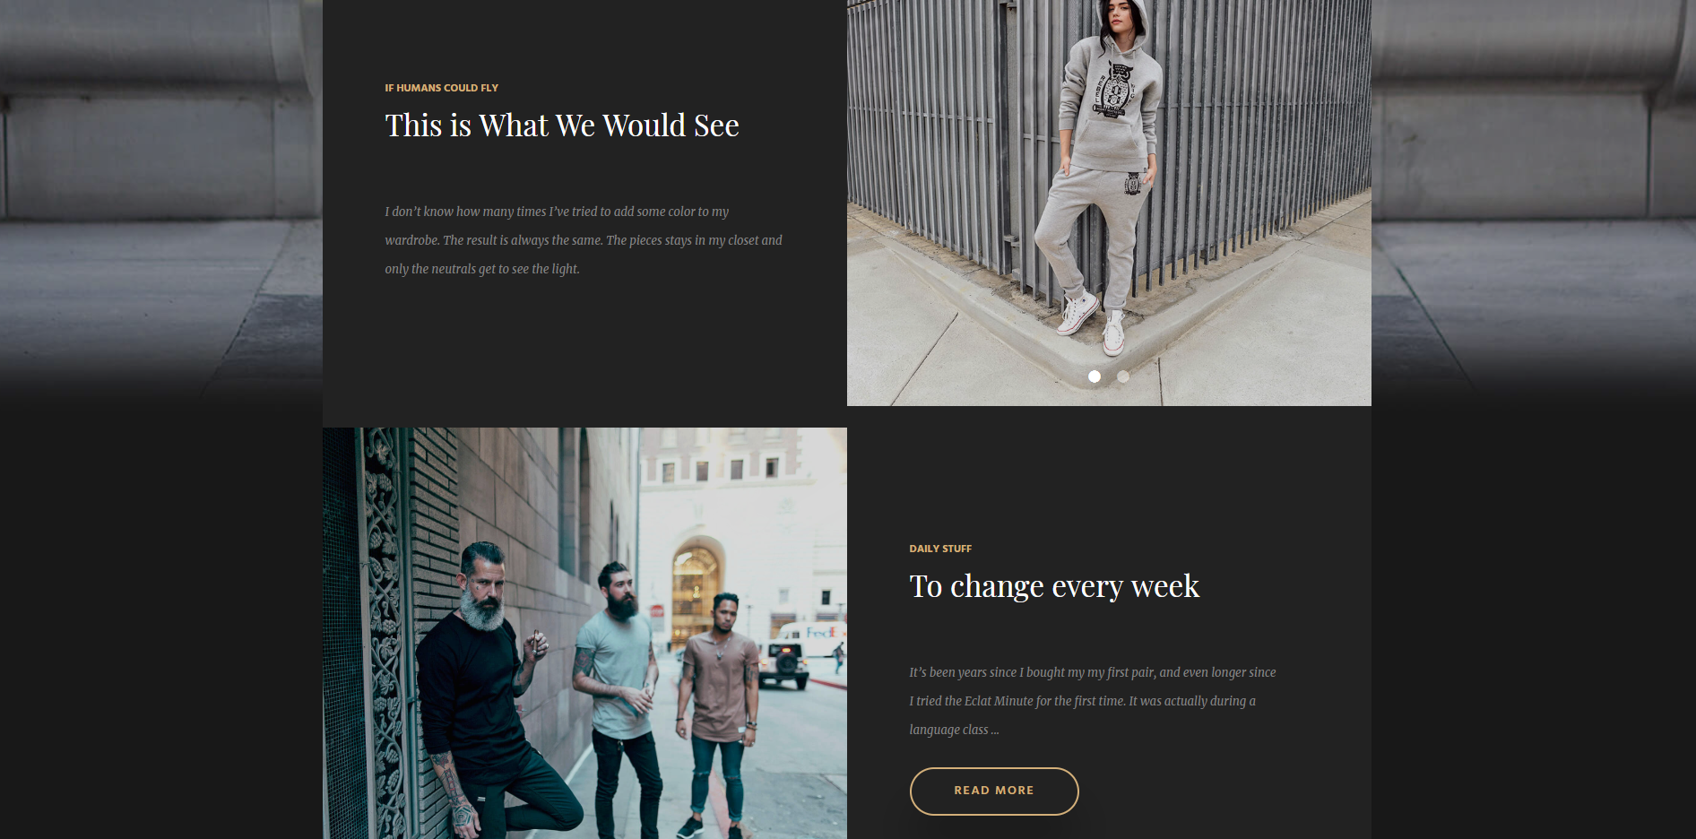Image resolution: width=1696 pixels, height=839 pixels.
Task: Open the "To change every week" post title
Action: 1054,586
